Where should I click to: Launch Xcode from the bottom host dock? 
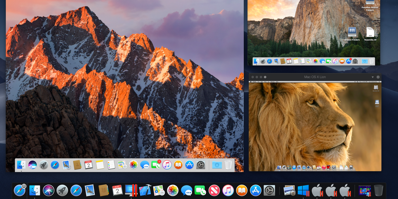(x=145, y=190)
